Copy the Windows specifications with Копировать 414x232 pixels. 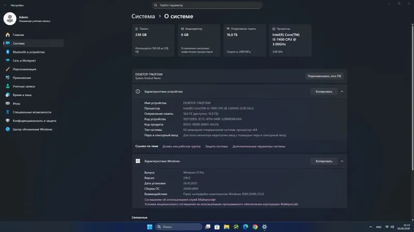point(324,161)
